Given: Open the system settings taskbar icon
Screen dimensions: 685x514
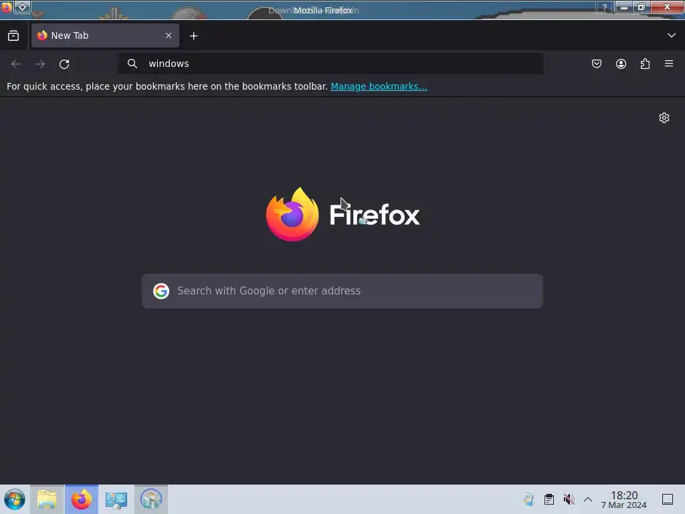Looking at the screenshot, I should [x=116, y=499].
